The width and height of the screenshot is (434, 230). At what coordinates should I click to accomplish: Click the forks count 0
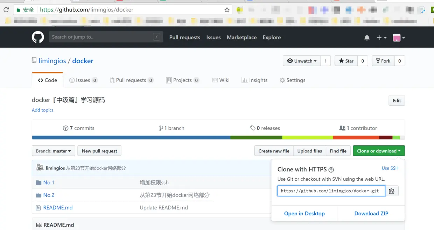(x=399, y=61)
